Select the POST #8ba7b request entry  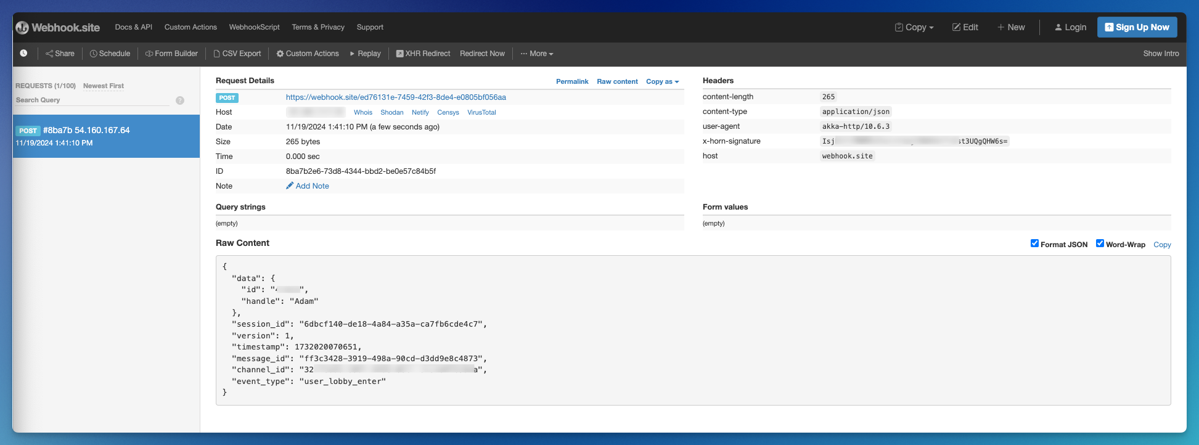coord(106,136)
